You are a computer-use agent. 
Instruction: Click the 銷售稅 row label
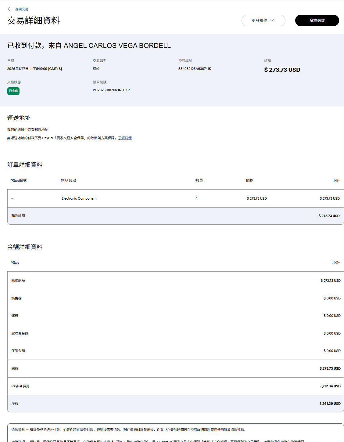coord(16,298)
